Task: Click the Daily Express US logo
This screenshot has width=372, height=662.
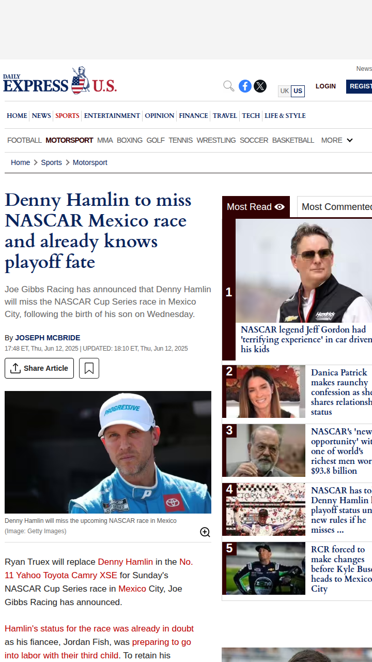Action: (60, 81)
